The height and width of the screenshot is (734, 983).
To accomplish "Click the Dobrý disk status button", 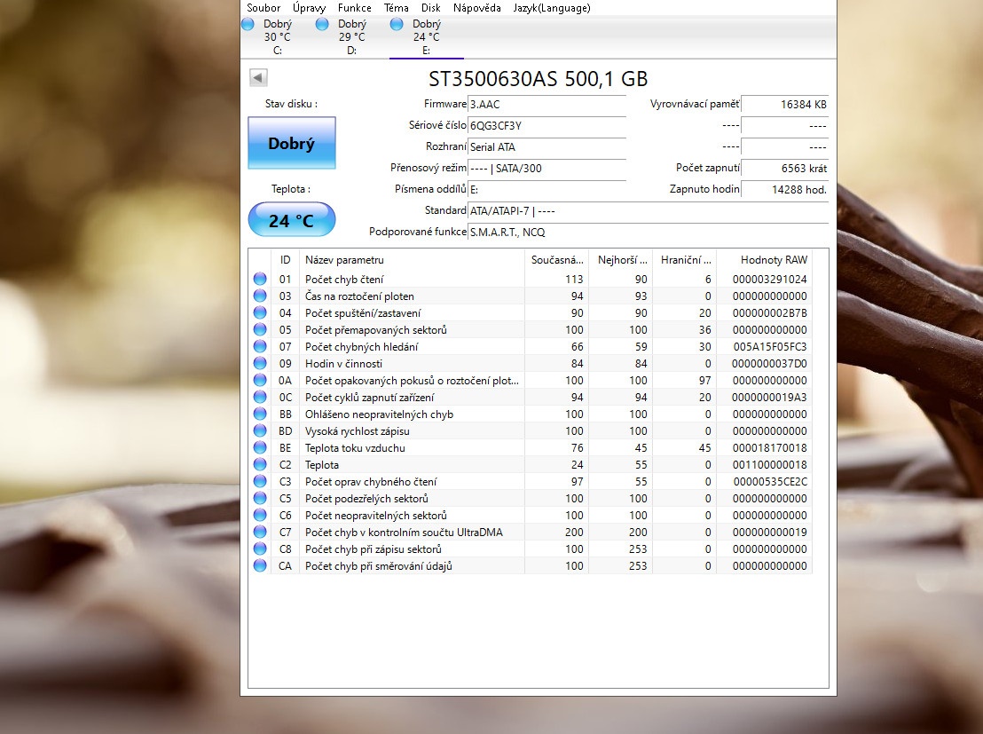I will [292, 143].
